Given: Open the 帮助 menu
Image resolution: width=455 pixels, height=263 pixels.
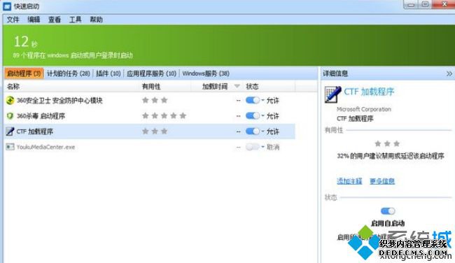Looking at the screenshot, I should point(97,20).
